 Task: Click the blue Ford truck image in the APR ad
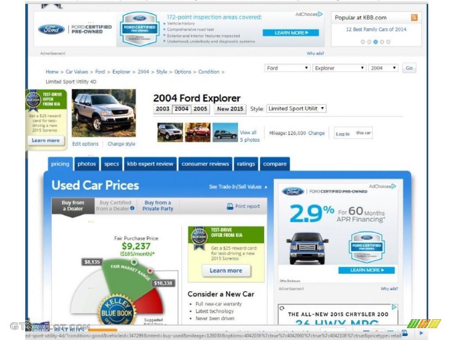307,248
